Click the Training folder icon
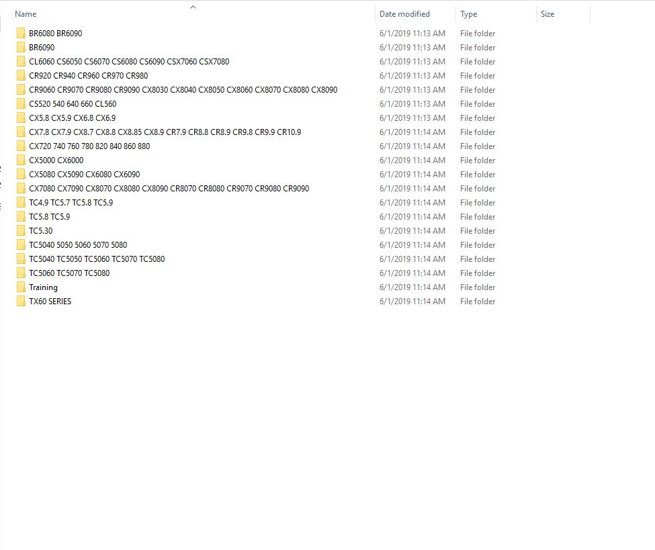Viewport: 655px width, 550px height. click(x=21, y=287)
